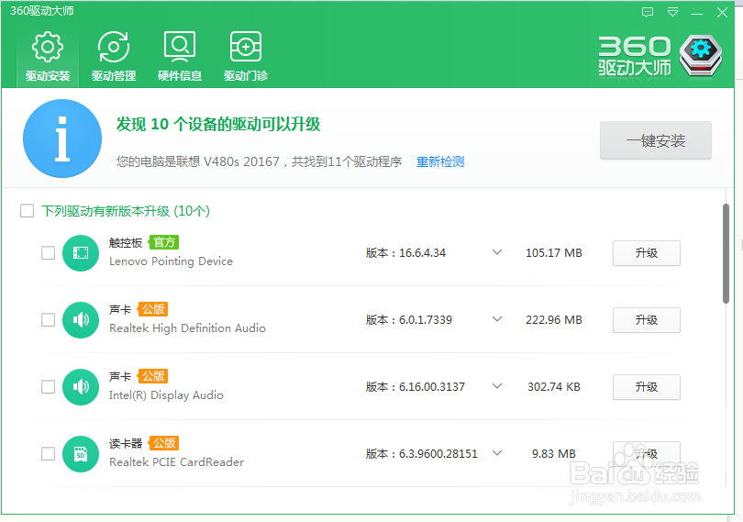Open the 驱动安装 gear icon tab
Screen dimensions: 743x522
pyautogui.click(x=48, y=56)
